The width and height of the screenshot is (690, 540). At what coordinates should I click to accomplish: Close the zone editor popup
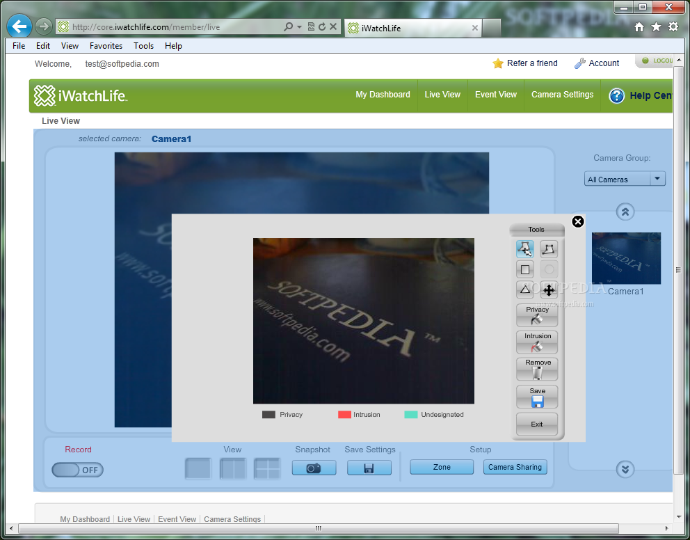point(578,221)
